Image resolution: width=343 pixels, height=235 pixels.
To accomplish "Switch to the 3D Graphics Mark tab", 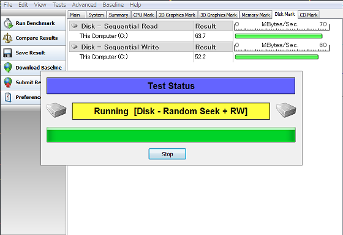I will (x=219, y=15).
